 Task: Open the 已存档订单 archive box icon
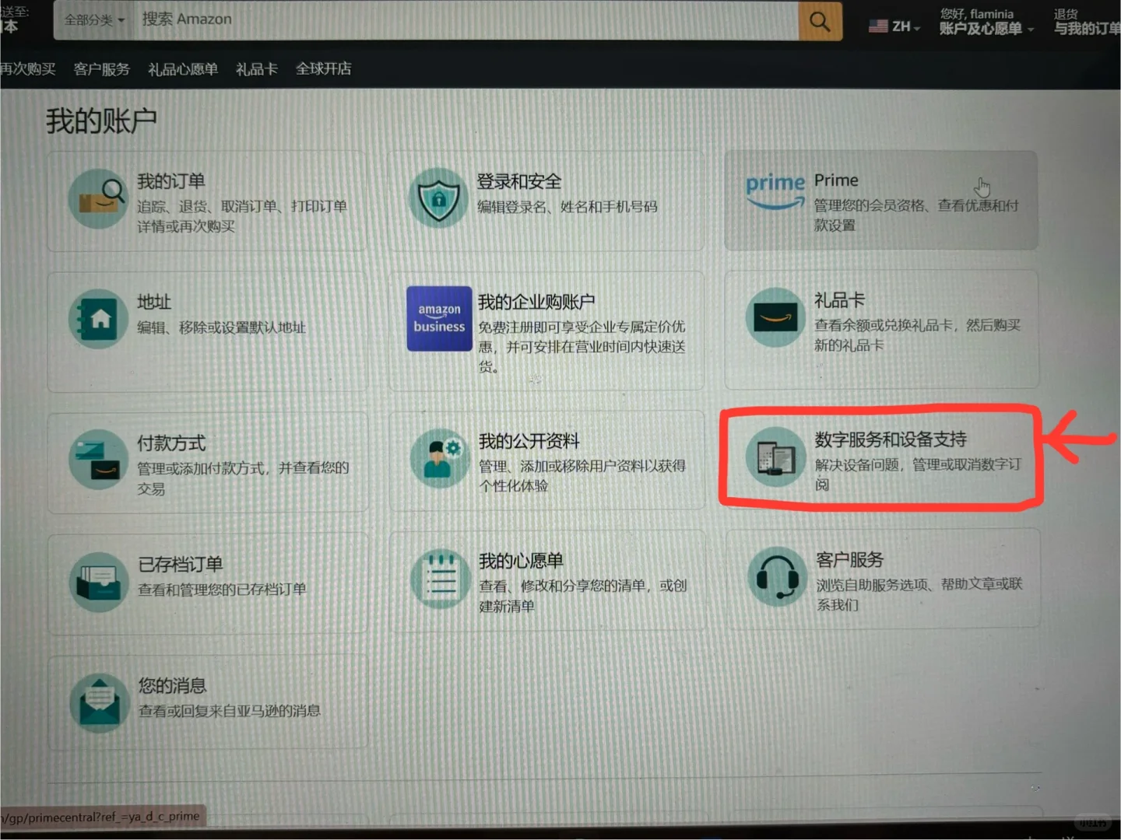pyautogui.click(x=99, y=582)
